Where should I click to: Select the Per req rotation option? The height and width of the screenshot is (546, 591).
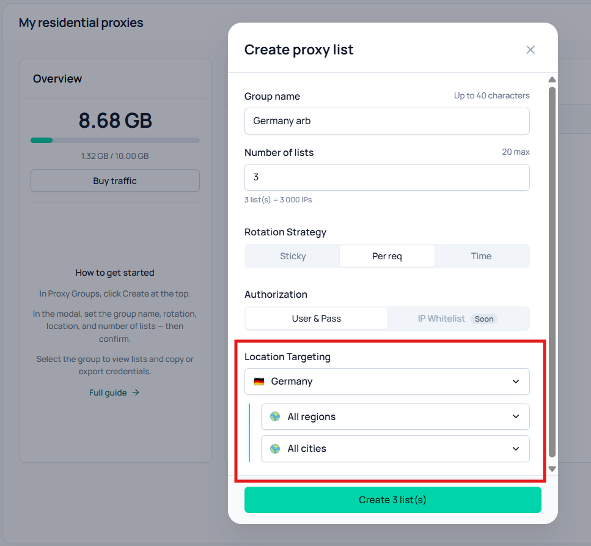click(387, 256)
